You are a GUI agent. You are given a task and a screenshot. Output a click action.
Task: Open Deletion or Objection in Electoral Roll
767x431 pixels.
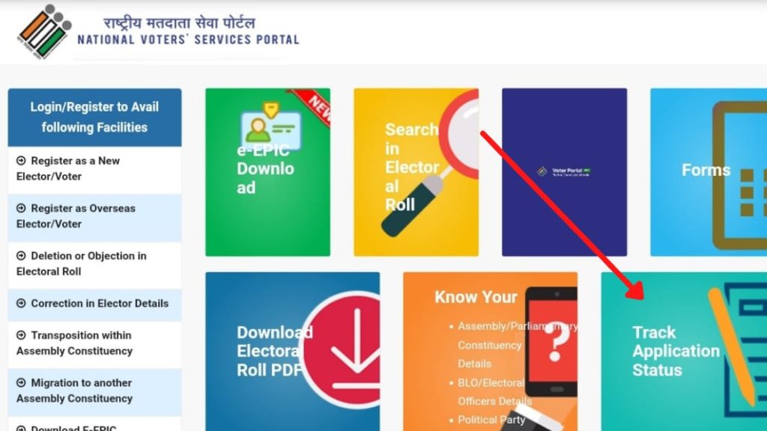94,264
